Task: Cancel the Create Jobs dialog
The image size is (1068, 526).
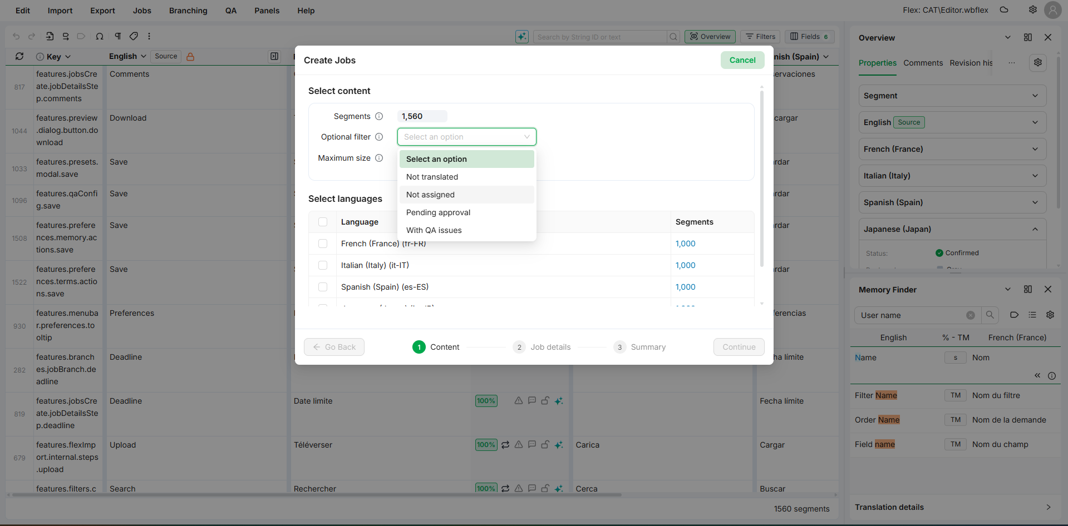Action: pyautogui.click(x=742, y=60)
